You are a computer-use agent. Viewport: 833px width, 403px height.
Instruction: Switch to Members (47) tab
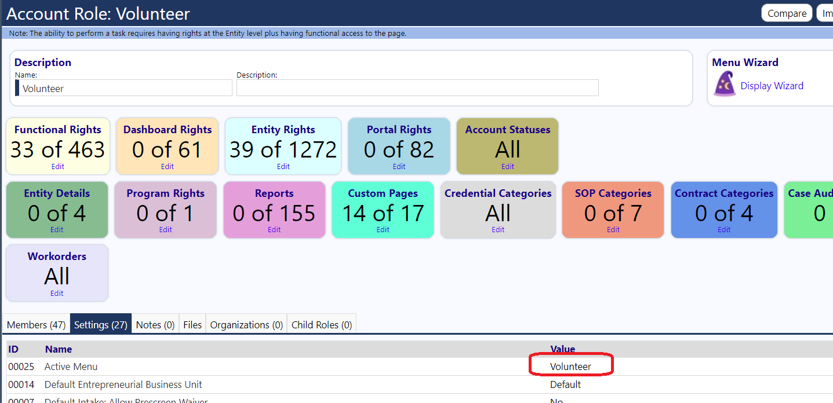[x=36, y=324]
